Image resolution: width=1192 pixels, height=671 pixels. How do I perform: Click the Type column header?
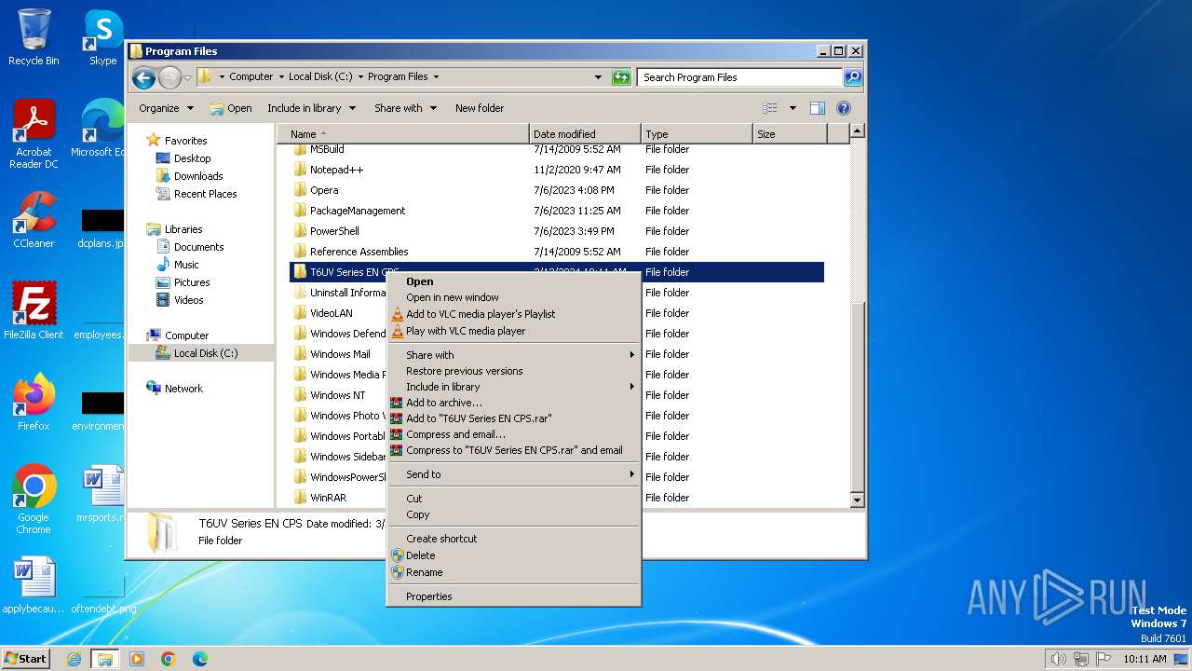coord(697,134)
